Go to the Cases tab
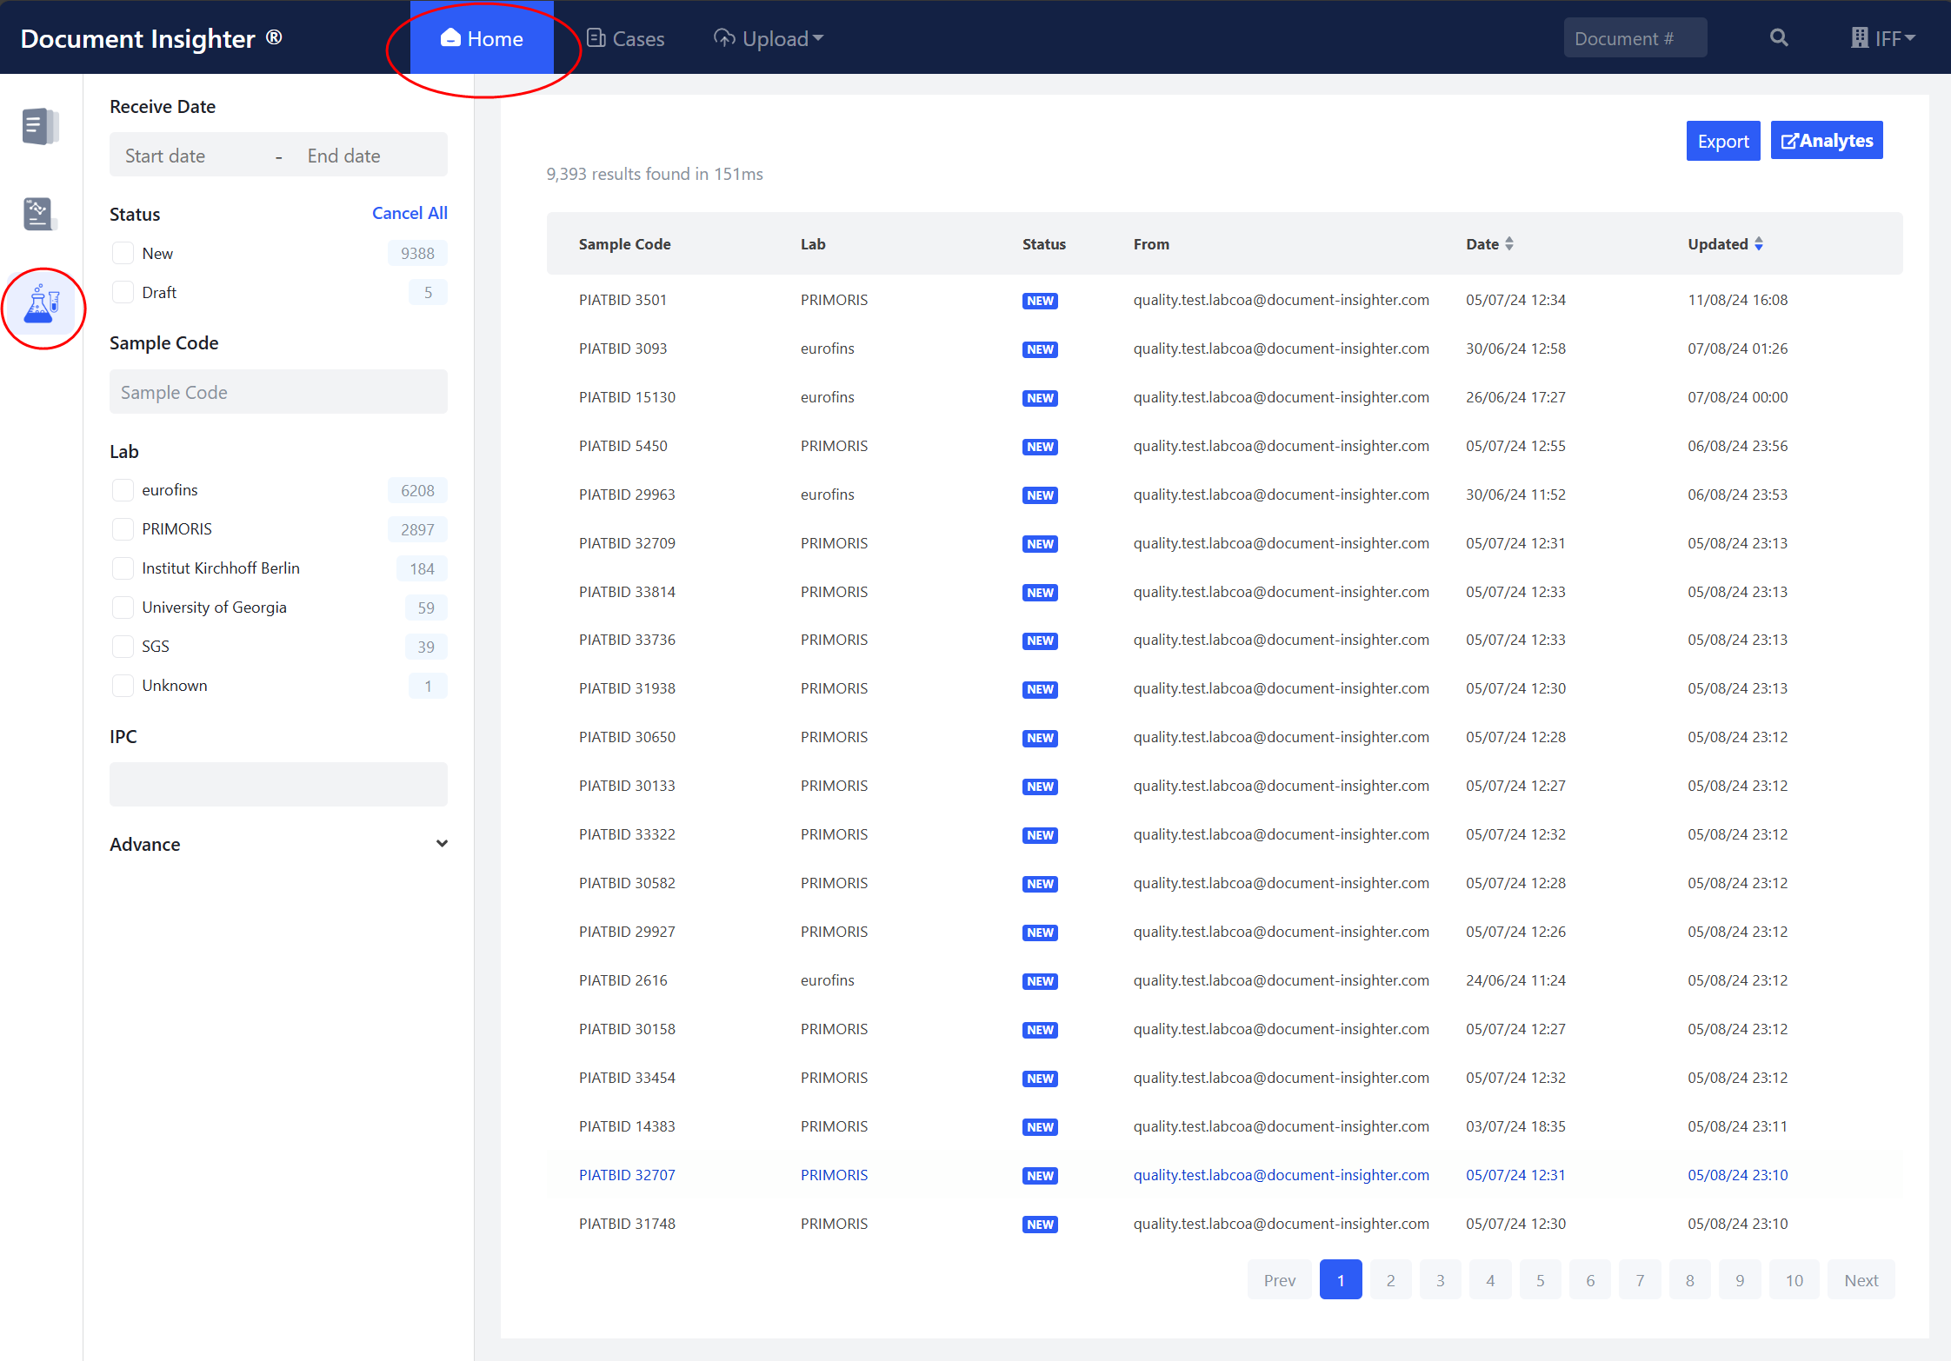 (x=626, y=38)
